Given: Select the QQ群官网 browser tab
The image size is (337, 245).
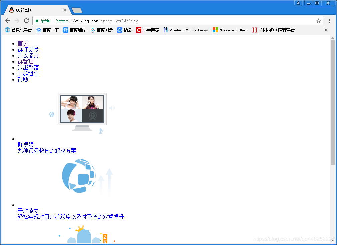Looking at the screenshot, I should (33, 10).
